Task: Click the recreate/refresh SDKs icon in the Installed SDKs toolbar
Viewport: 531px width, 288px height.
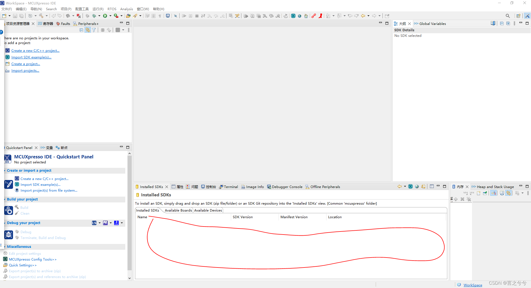Action: [423, 186]
